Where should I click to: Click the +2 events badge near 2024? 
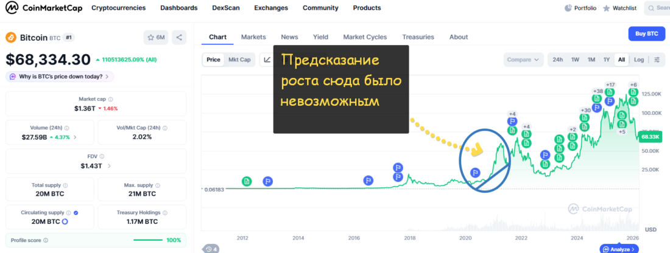coord(573,130)
